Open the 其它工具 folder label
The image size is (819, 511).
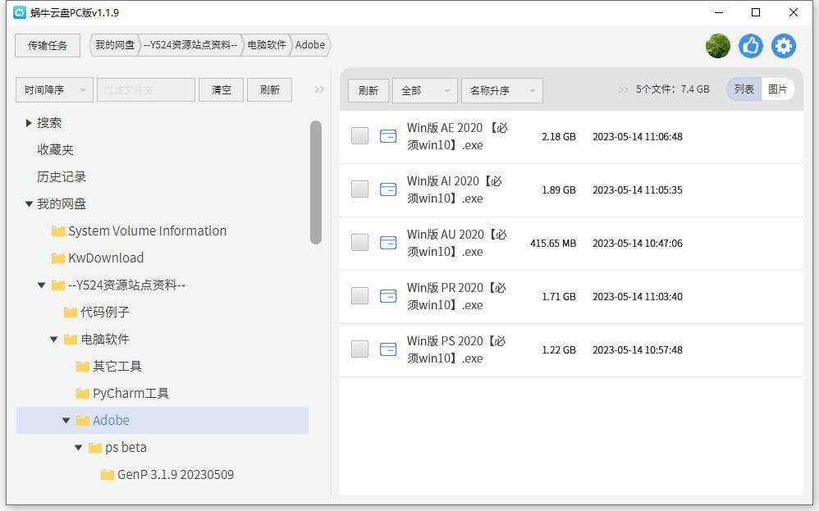(x=117, y=367)
